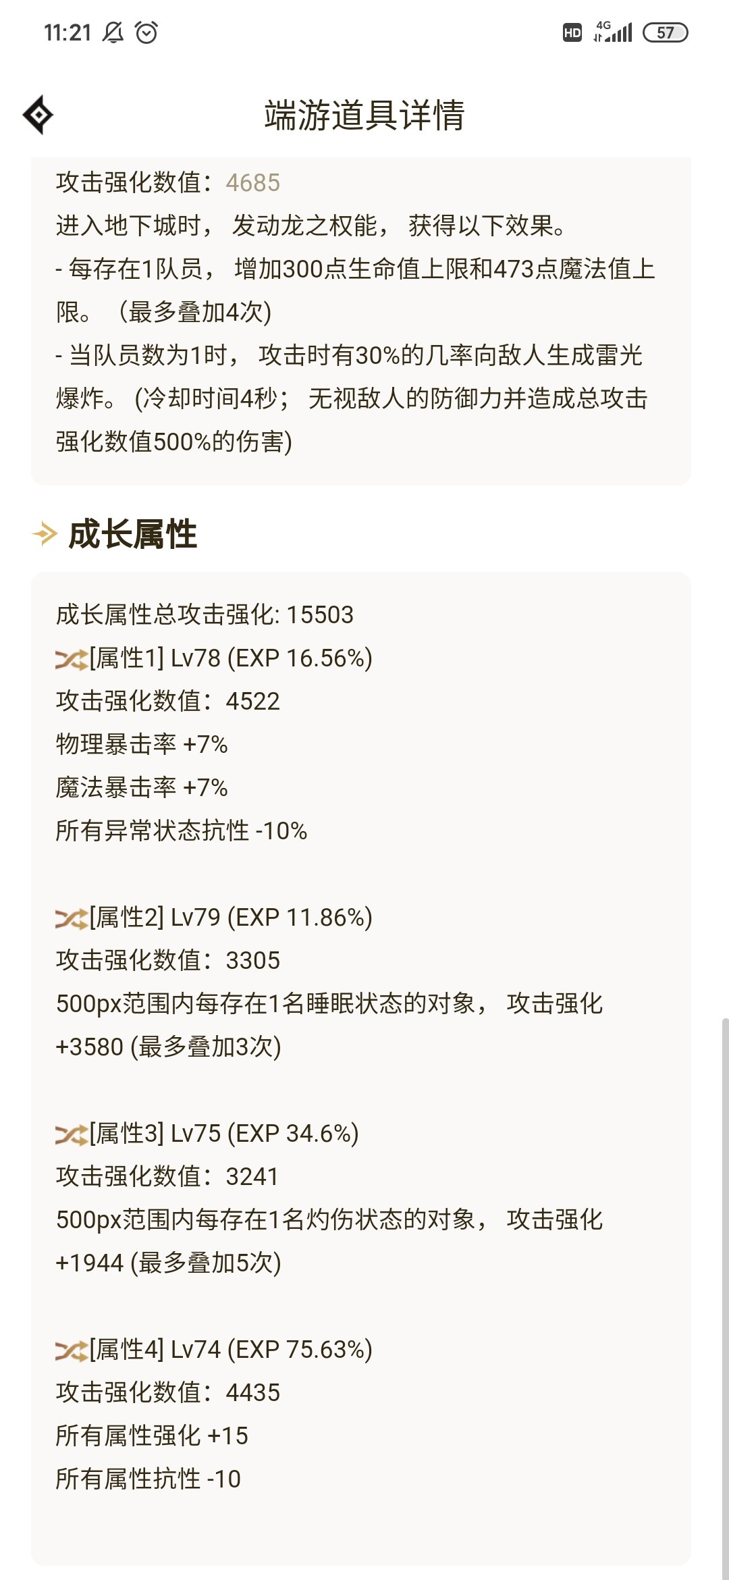Select the [属性2] Lv79 entry line
Image resolution: width=729 pixels, height=1580 pixels.
point(214,918)
